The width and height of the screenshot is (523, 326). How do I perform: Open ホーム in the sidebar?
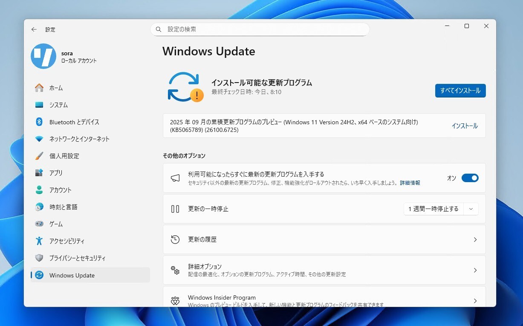tap(90, 88)
